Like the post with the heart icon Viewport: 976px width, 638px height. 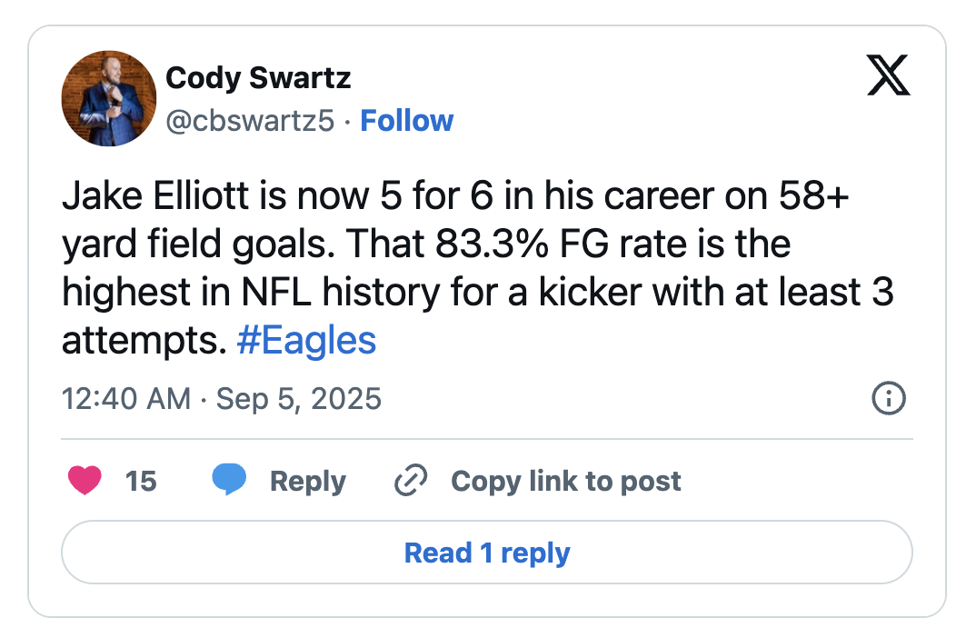point(85,480)
